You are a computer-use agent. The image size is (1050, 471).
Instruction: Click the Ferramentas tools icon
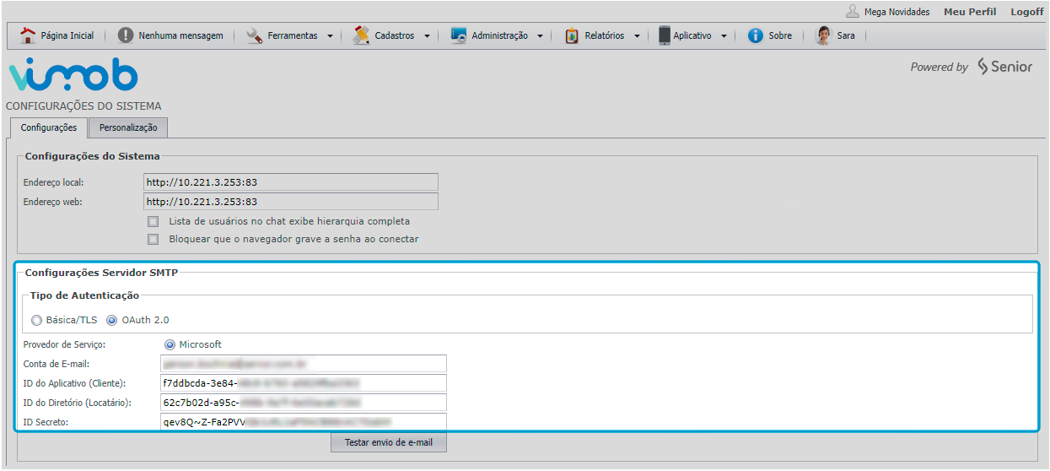pos(255,35)
